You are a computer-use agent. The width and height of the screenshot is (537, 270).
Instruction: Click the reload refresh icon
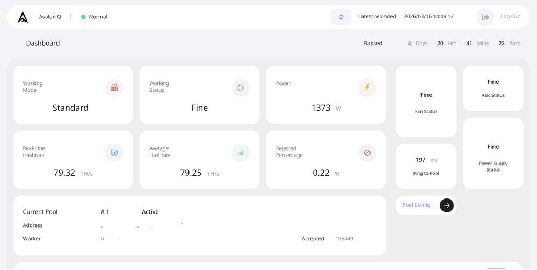coord(341,17)
